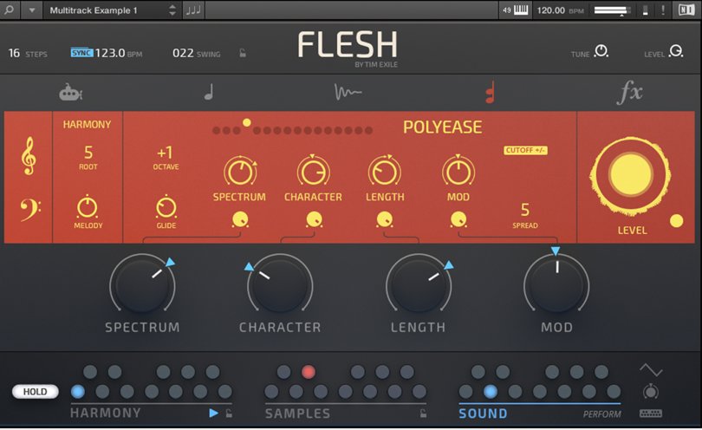Open the fx effects page
The image size is (702, 430).
(629, 93)
